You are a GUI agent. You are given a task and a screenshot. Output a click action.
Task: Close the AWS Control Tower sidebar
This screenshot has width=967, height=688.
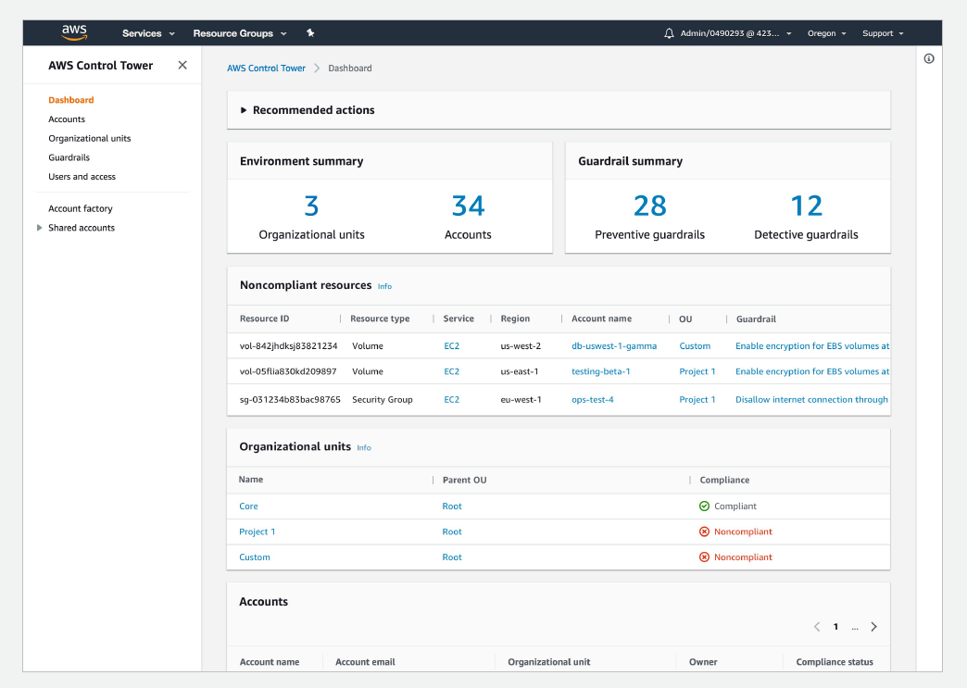(182, 65)
